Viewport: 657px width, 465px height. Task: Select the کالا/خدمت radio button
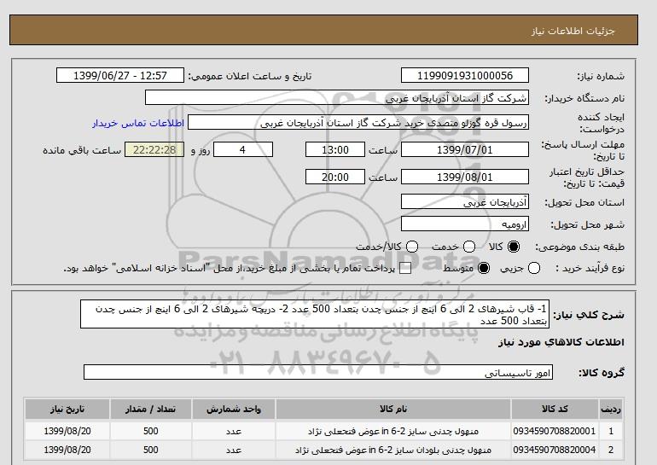pos(412,247)
